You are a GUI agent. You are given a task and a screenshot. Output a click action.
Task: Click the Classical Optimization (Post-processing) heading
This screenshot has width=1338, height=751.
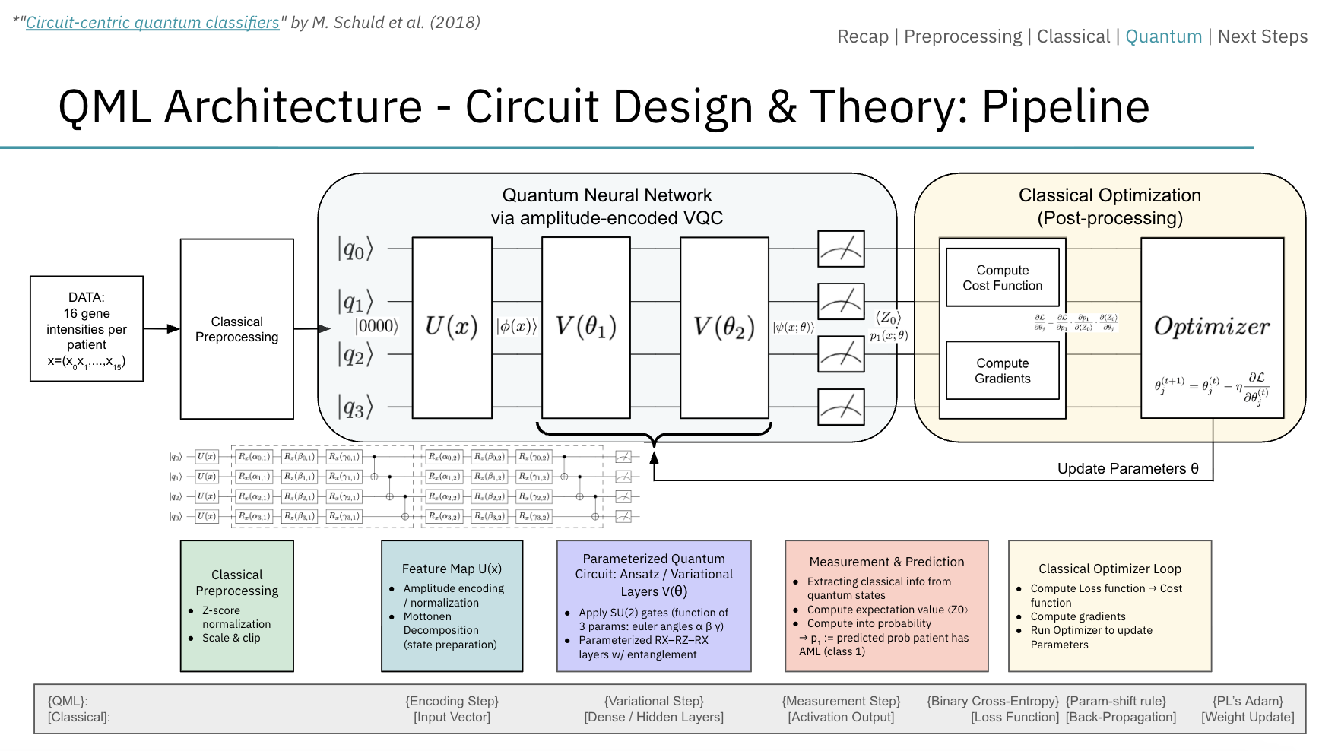pyautogui.click(x=1110, y=206)
